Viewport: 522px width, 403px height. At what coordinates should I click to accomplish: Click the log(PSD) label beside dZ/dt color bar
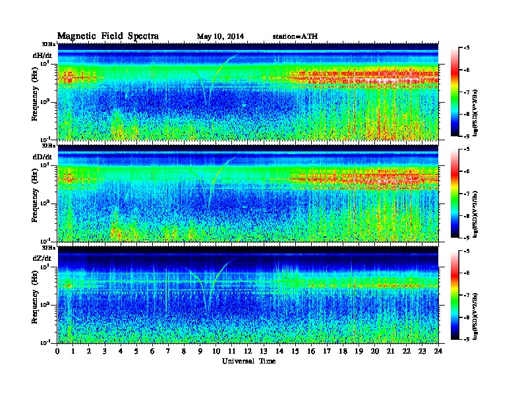click(x=475, y=316)
